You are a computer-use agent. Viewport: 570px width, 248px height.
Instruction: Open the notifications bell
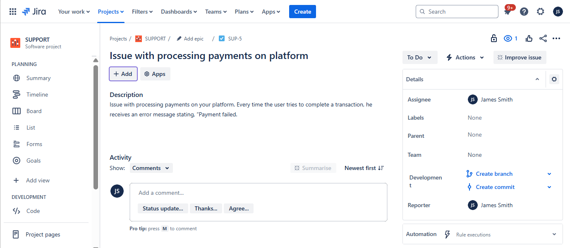click(508, 12)
